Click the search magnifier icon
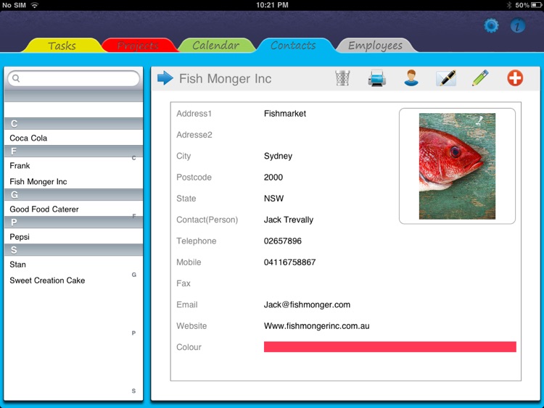 pyautogui.click(x=16, y=78)
